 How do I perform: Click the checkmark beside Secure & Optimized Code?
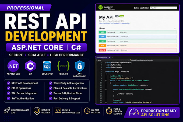coord(51,93)
